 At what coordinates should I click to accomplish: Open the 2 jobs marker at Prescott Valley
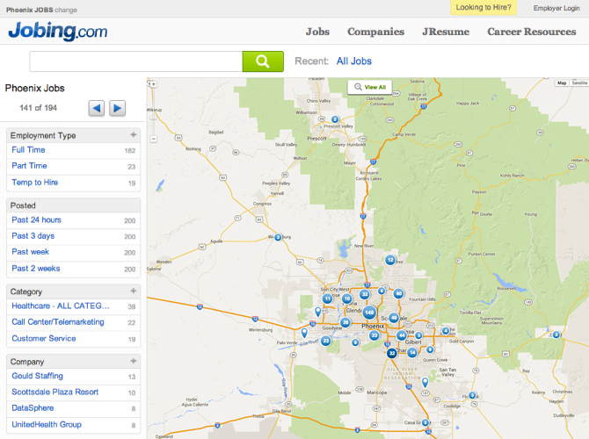click(x=335, y=119)
